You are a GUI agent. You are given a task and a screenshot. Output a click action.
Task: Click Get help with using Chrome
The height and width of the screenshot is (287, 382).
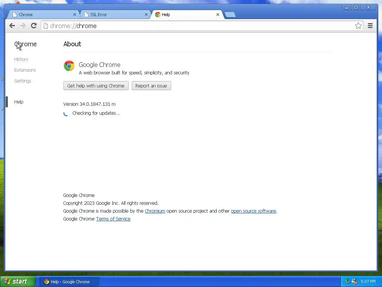pos(96,86)
